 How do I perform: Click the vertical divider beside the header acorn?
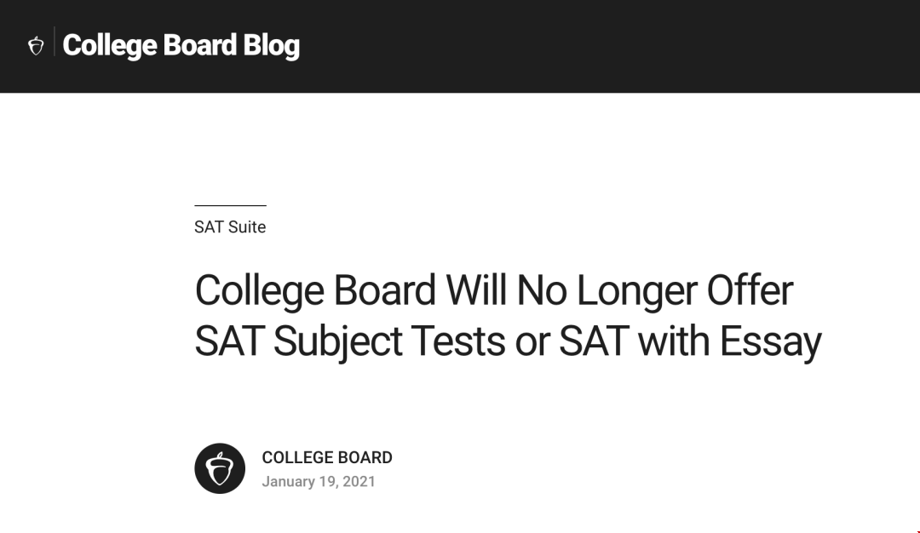coord(54,42)
